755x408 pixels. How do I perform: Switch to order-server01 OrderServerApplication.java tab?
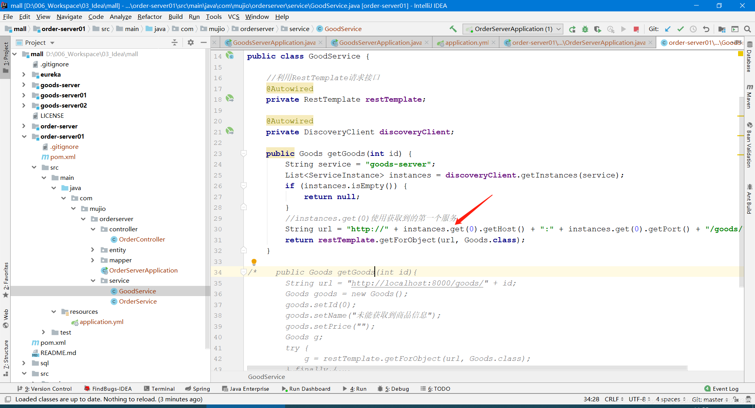coord(578,43)
